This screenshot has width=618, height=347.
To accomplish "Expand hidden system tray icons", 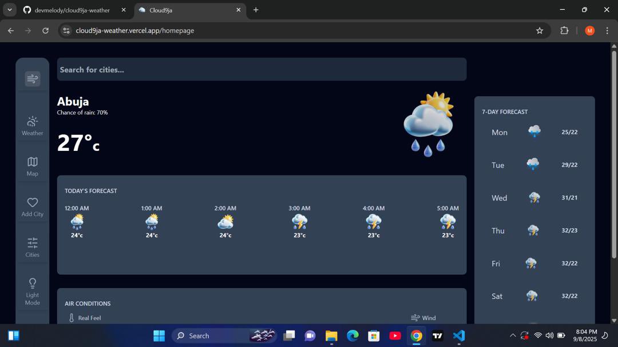I will point(513,336).
